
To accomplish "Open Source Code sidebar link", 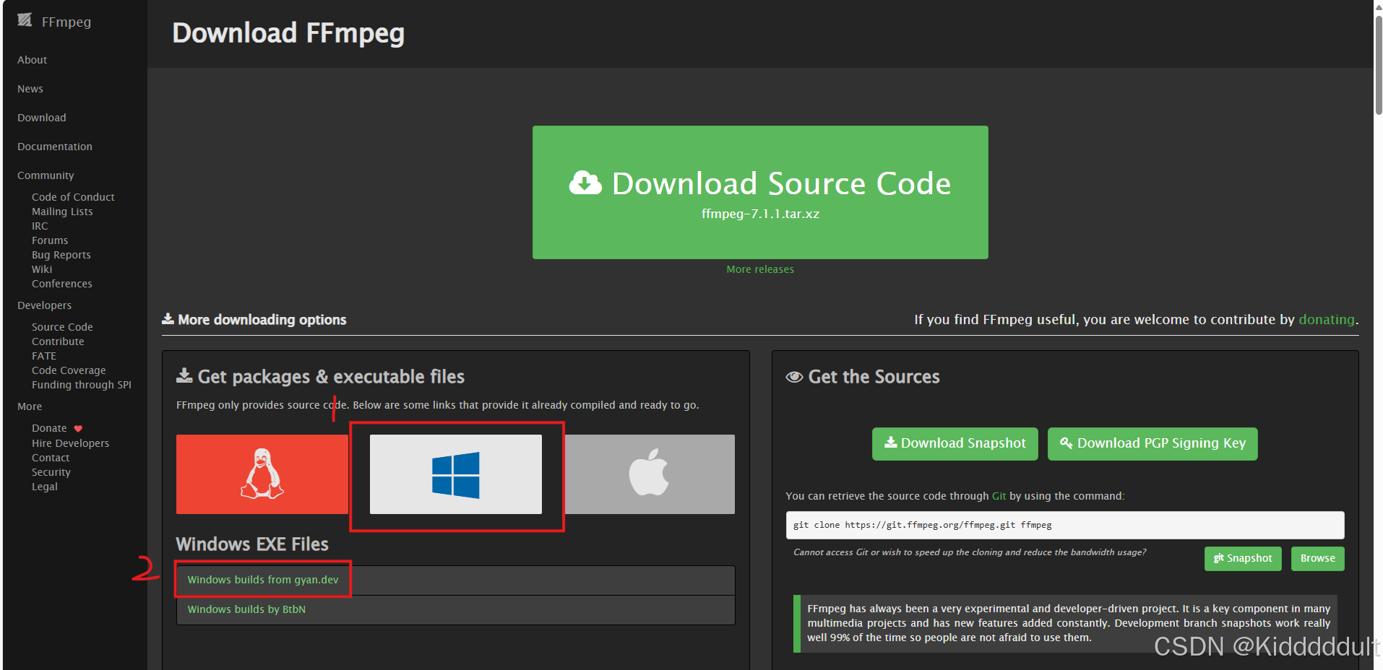I will click(62, 327).
